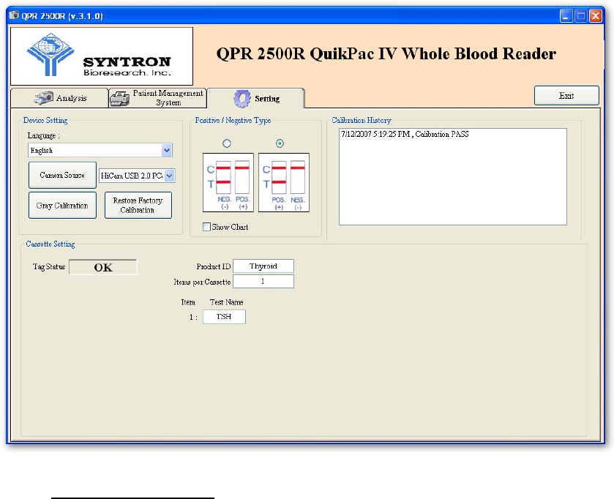Click the printer icon on Patient Management tab
The image size is (614, 499).
[x=119, y=99]
